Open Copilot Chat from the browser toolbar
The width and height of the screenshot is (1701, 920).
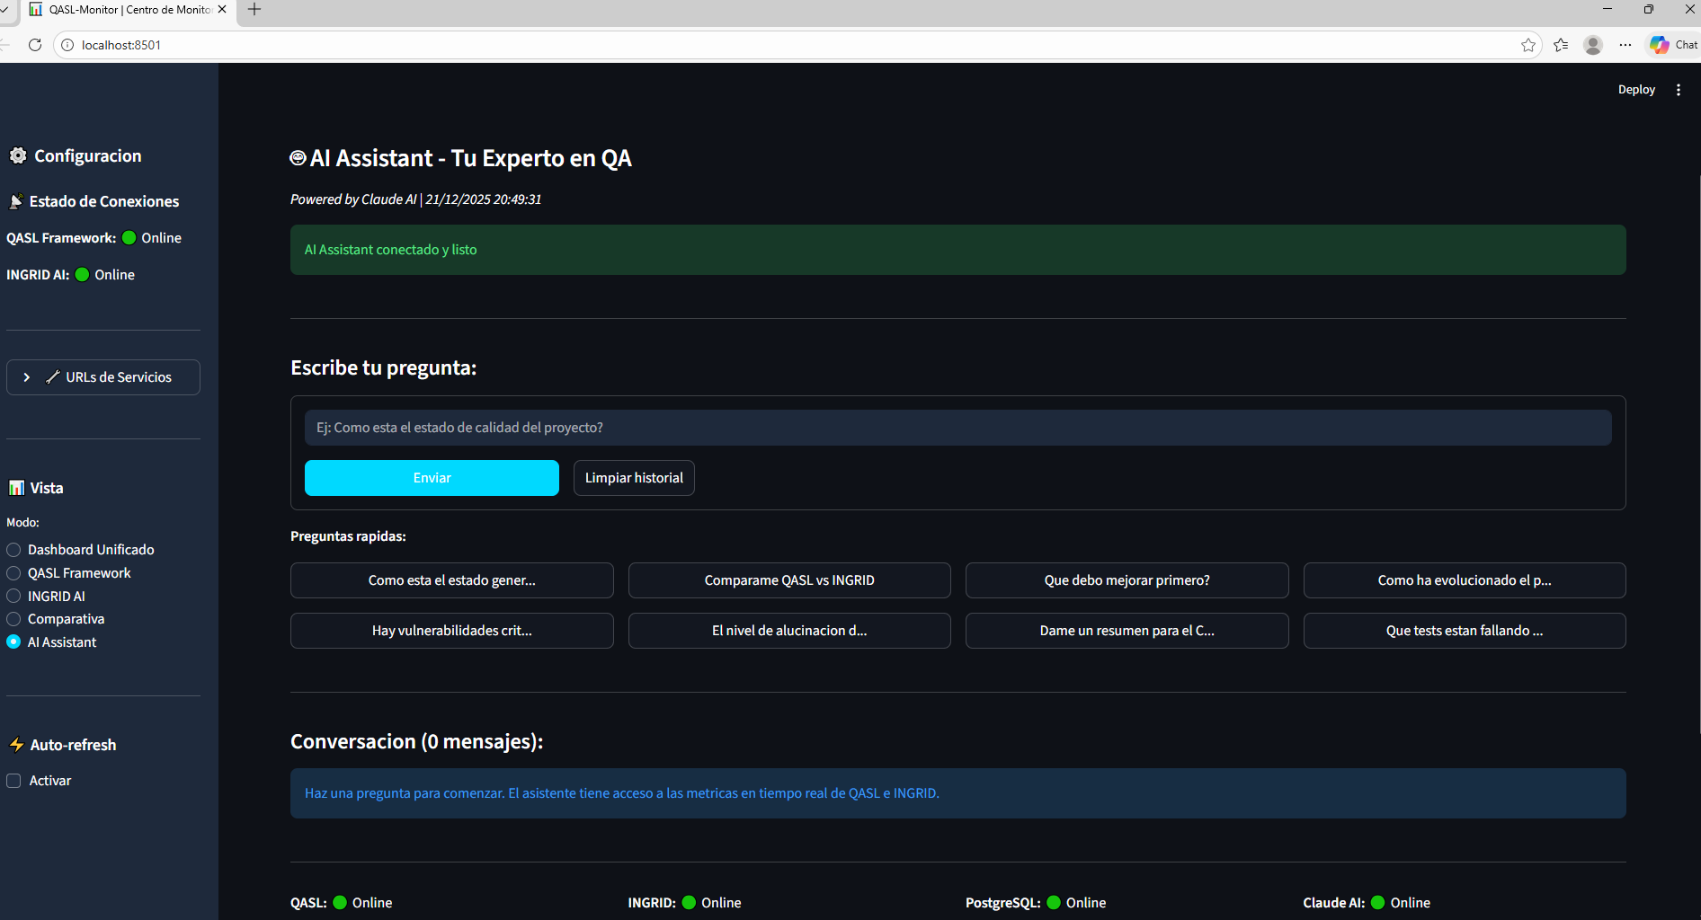pyautogui.click(x=1670, y=44)
